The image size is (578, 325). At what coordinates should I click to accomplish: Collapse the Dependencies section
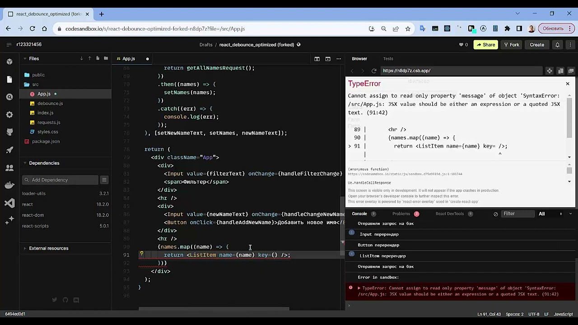point(26,163)
